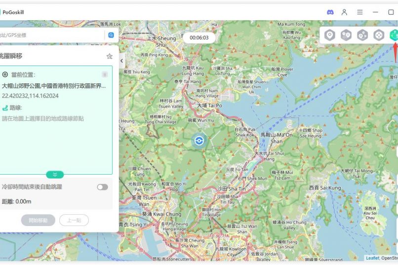Collapse the side panel with the left arrow
This screenshot has width=398, height=265.
(x=122, y=61)
